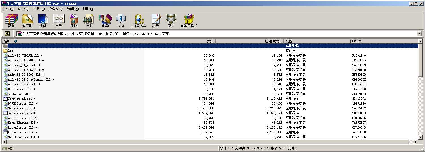
Task: Select Android_OX_FKOX.dll file name
Action: (26, 60)
